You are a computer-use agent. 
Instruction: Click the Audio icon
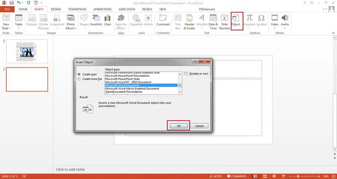[x=285, y=18]
